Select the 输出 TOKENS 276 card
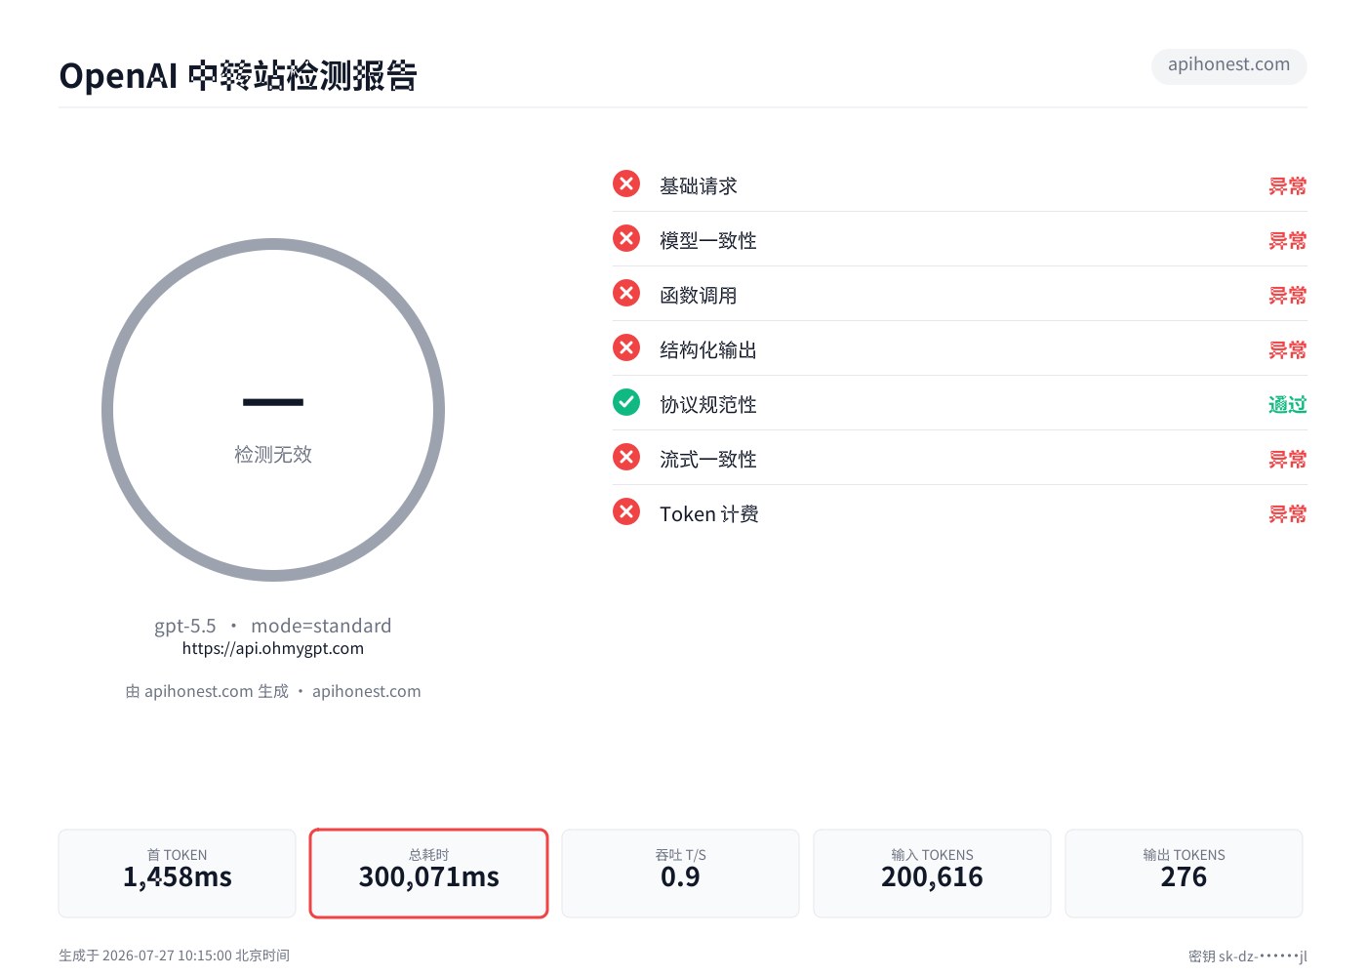This screenshot has height=976, width=1366. pyautogui.click(x=1184, y=874)
